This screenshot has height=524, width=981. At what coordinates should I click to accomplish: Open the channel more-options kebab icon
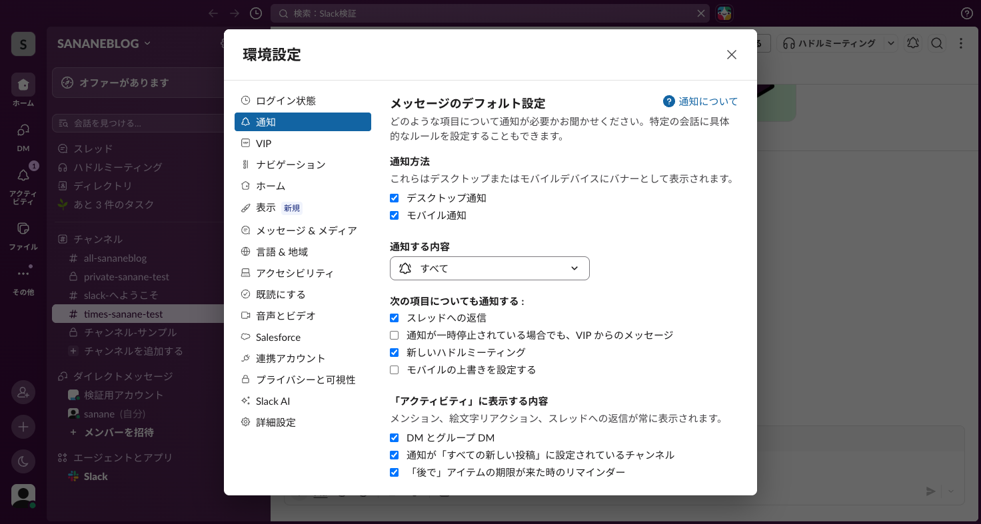click(961, 43)
